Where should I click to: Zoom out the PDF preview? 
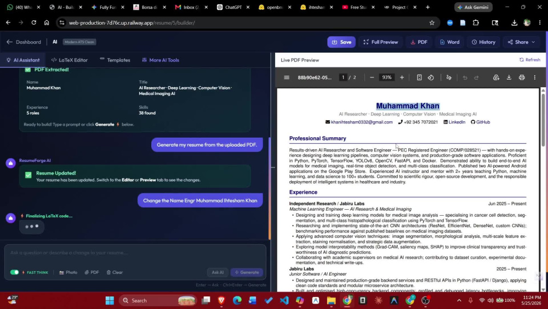pos(372,77)
